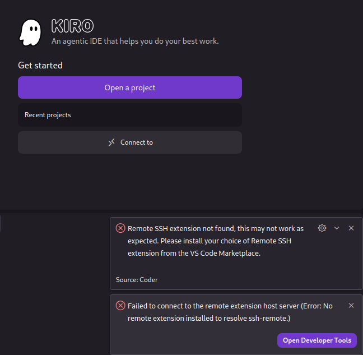Click the red error icon on Remote SSH notification
This screenshot has width=363, height=355.
pos(120,228)
